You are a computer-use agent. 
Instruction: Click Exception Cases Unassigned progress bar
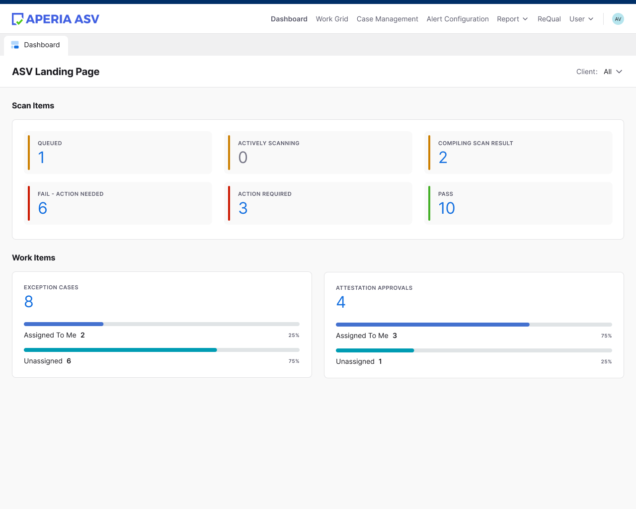pyautogui.click(x=162, y=350)
